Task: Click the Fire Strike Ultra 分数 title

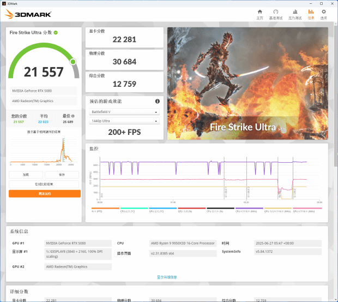Action: (31, 33)
